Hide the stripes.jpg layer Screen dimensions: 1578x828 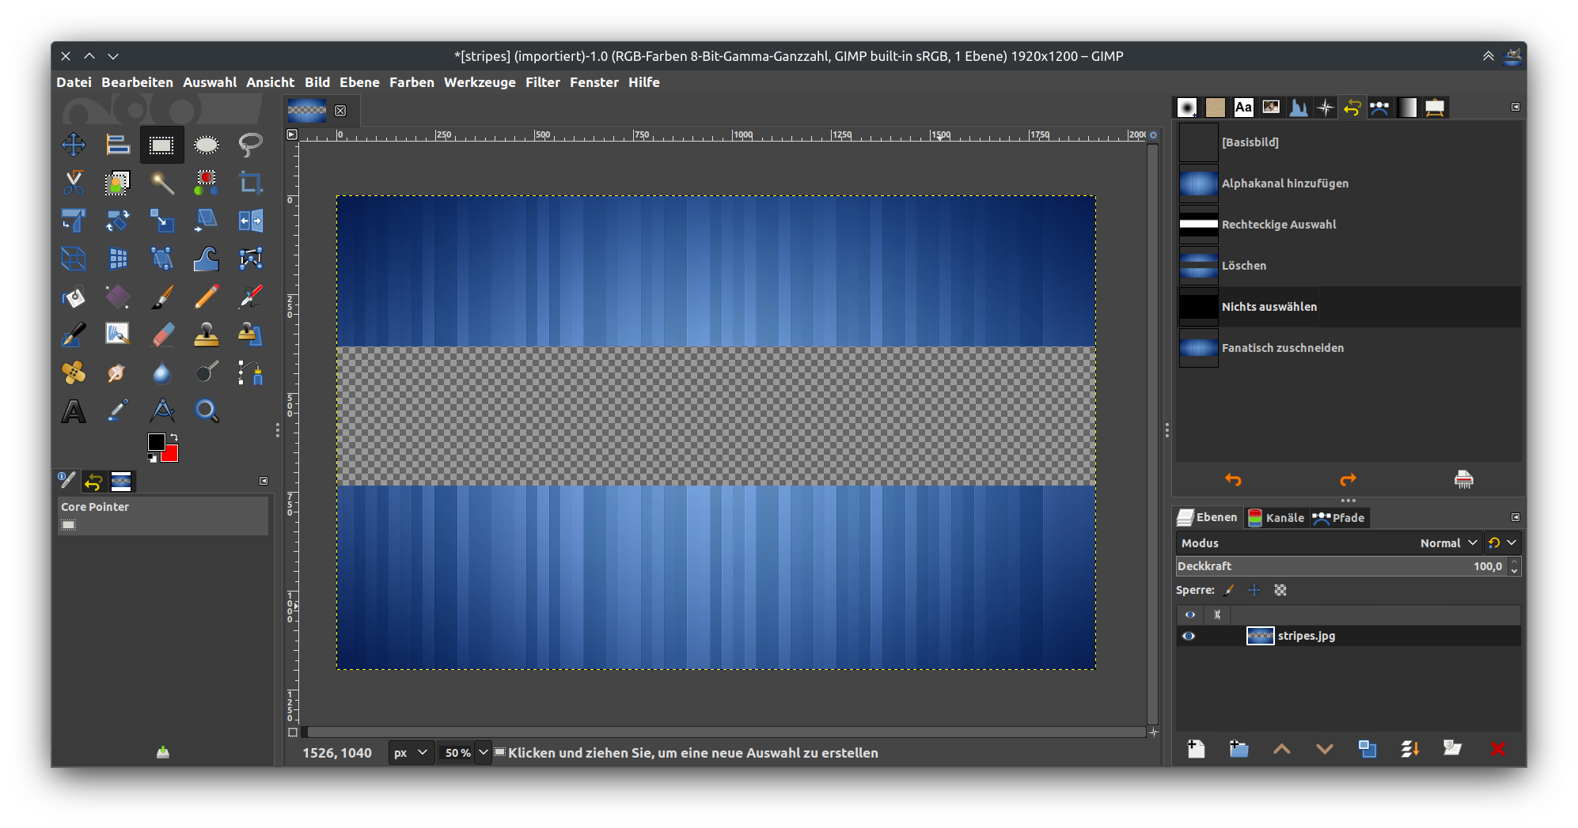(1189, 635)
